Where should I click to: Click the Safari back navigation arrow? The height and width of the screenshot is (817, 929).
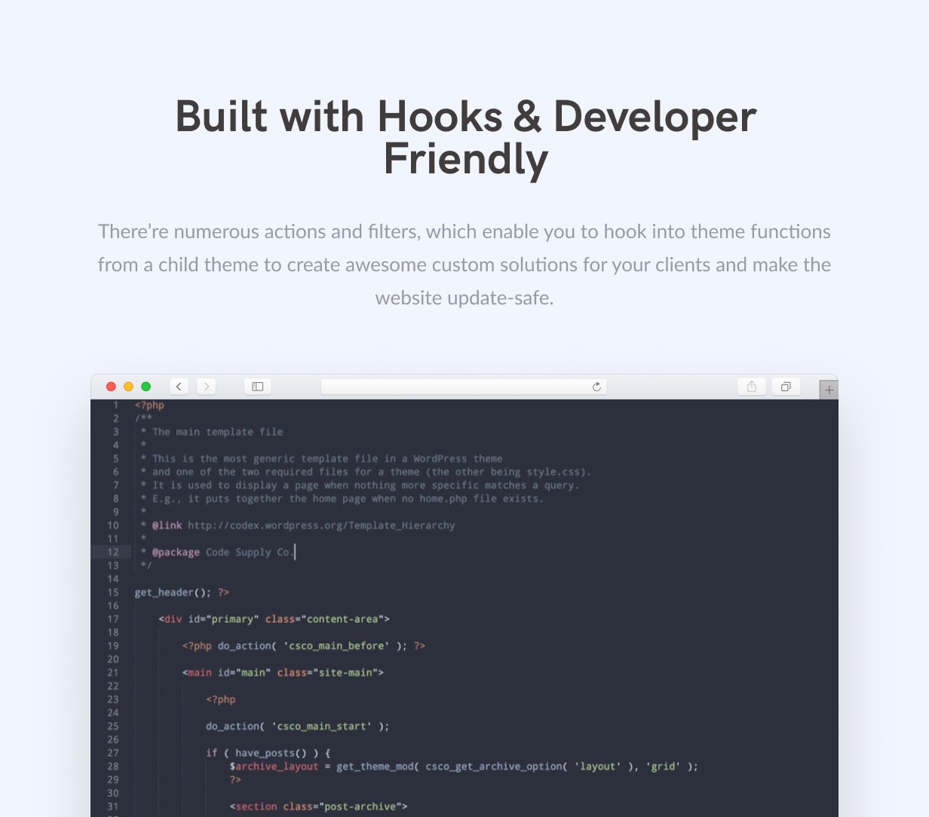pyautogui.click(x=179, y=386)
